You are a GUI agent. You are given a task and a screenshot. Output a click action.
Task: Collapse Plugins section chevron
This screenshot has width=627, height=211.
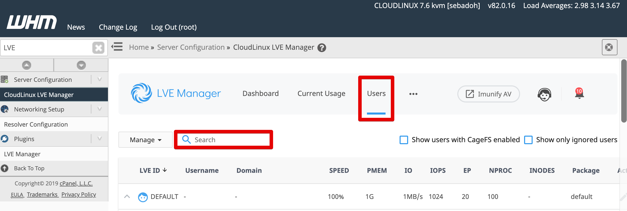point(100,138)
